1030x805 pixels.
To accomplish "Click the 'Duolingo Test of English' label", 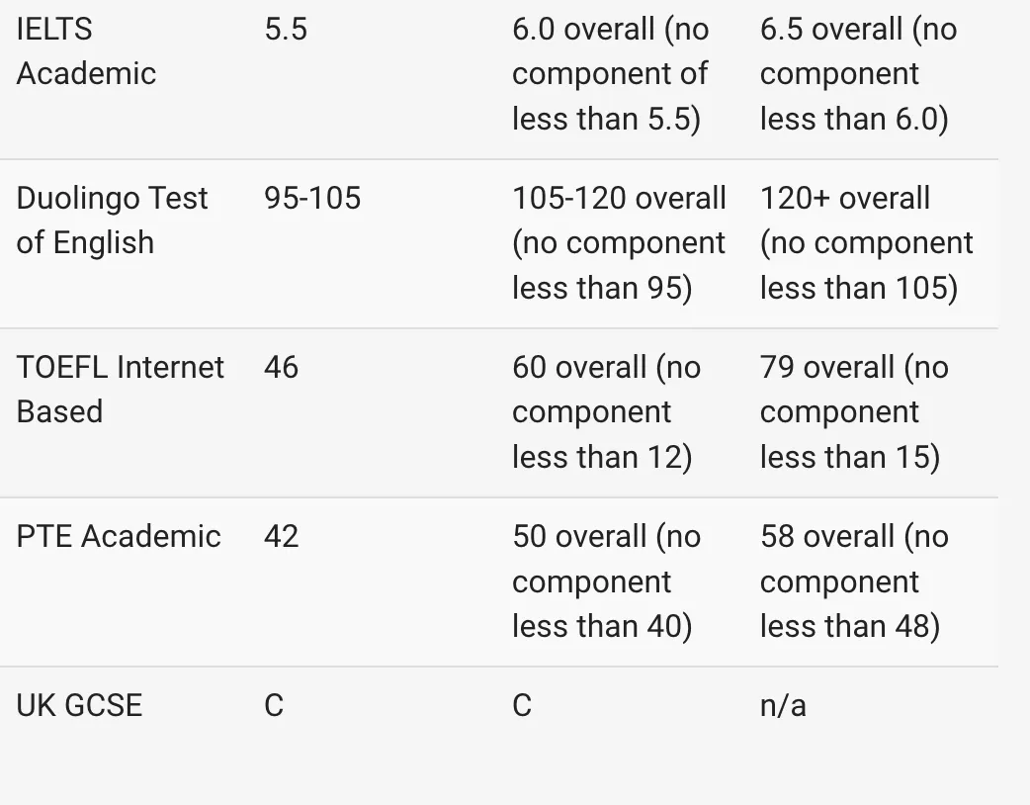I will point(112,220).
